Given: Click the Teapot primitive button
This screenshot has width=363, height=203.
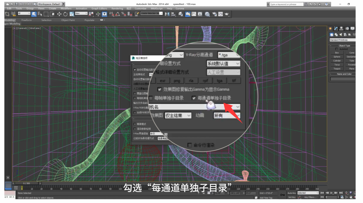Looking at the screenshot, I should [337, 69].
